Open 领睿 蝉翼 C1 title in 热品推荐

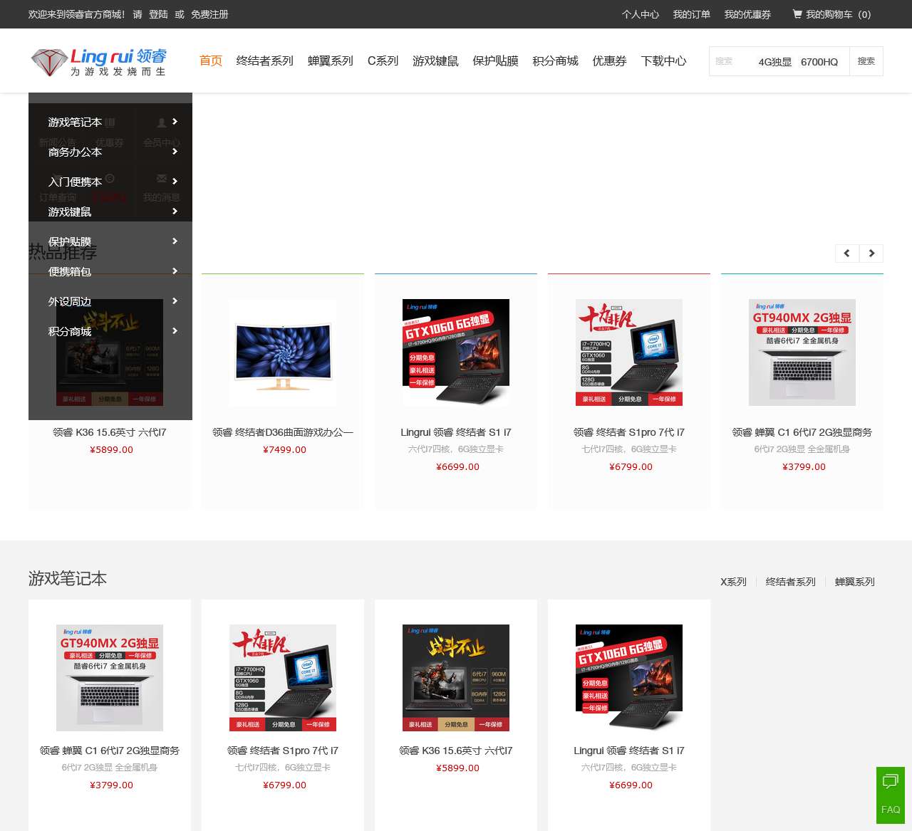[802, 432]
